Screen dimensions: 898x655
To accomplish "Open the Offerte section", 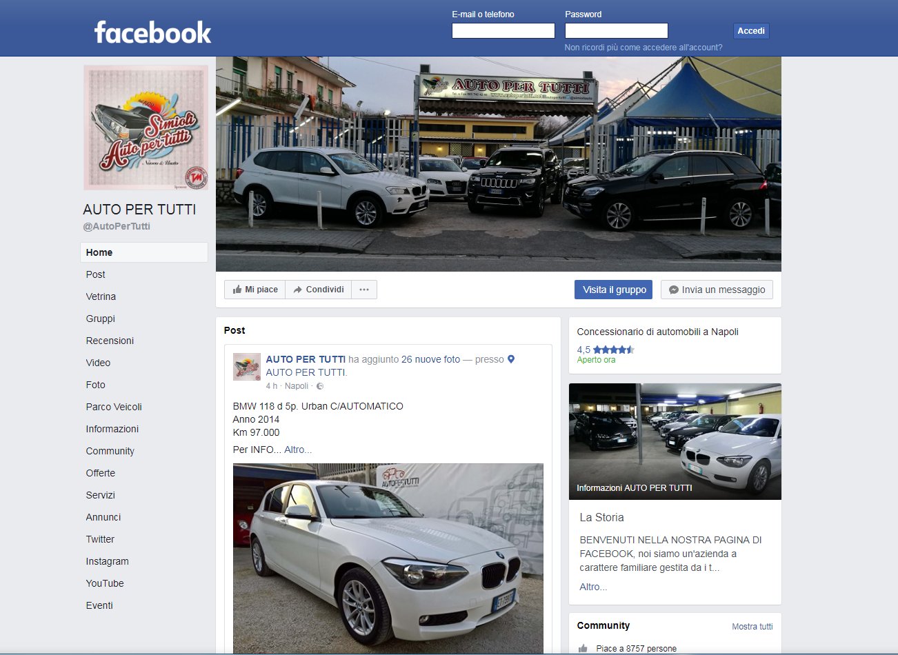I will click(101, 473).
